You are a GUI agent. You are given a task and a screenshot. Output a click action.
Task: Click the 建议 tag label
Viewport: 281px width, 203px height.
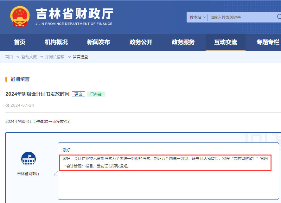(79, 94)
